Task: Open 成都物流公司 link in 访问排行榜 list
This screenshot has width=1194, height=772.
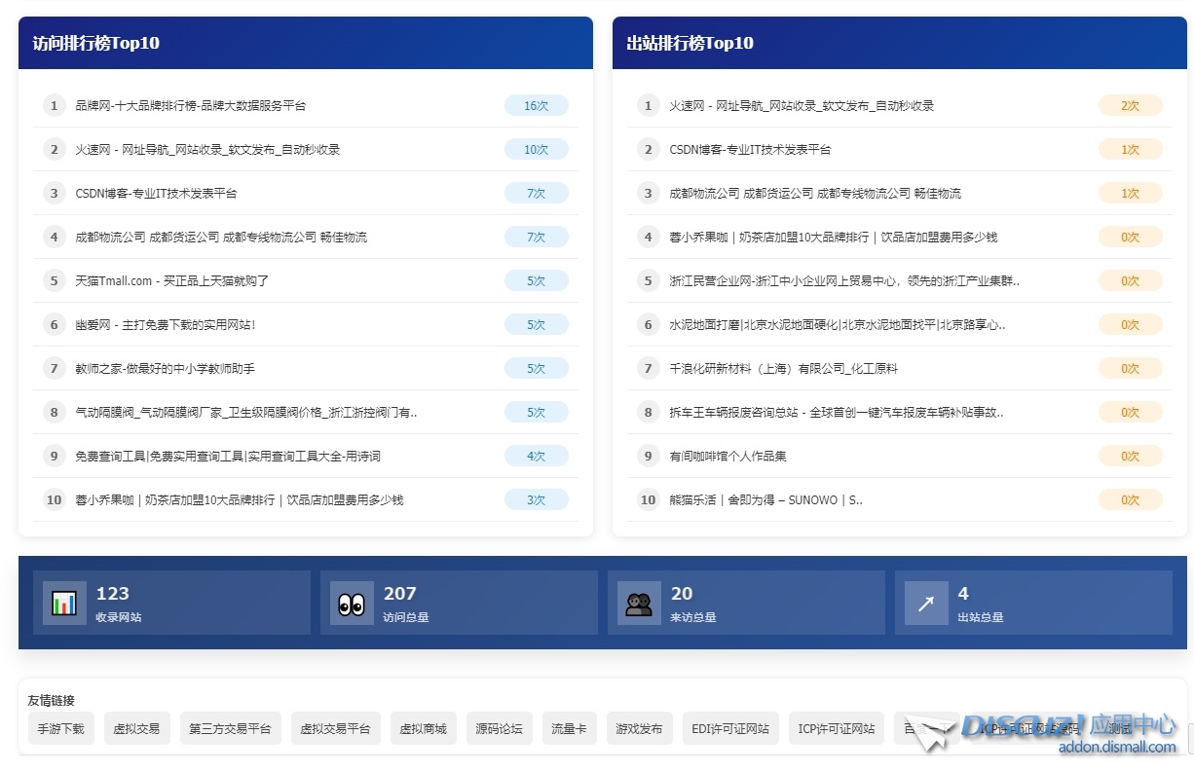Action: tap(221, 237)
